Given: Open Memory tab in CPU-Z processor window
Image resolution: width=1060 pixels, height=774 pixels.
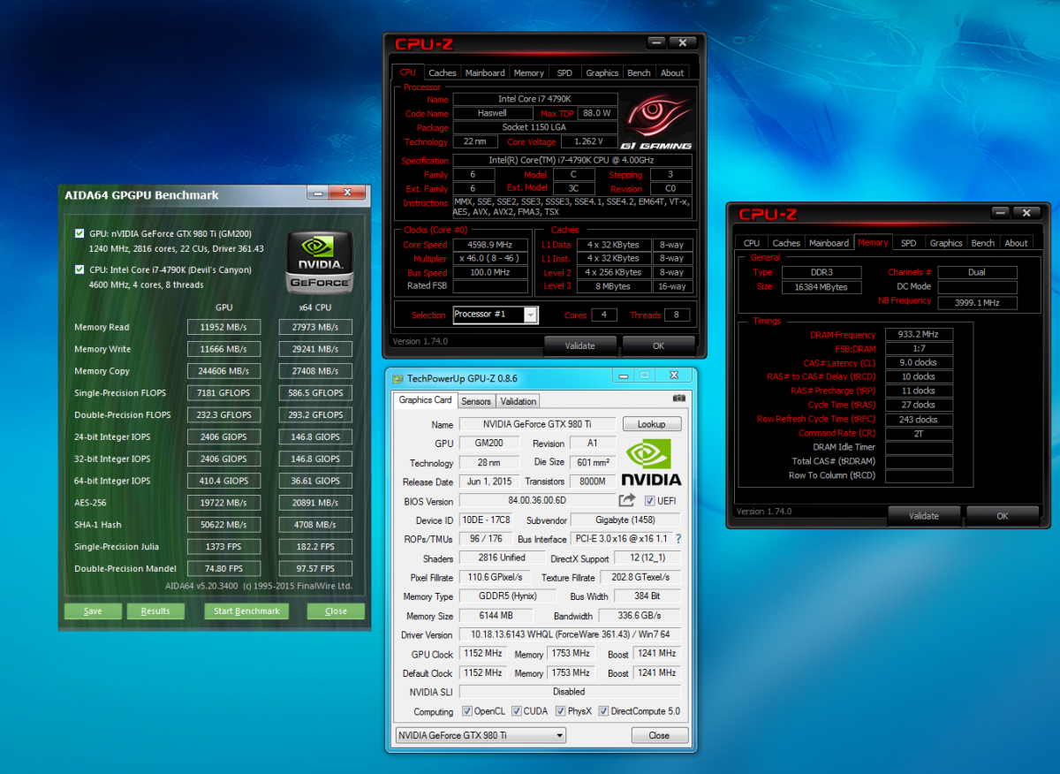Looking at the screenshot, I should pyautogui.click(x=529, y=73).
